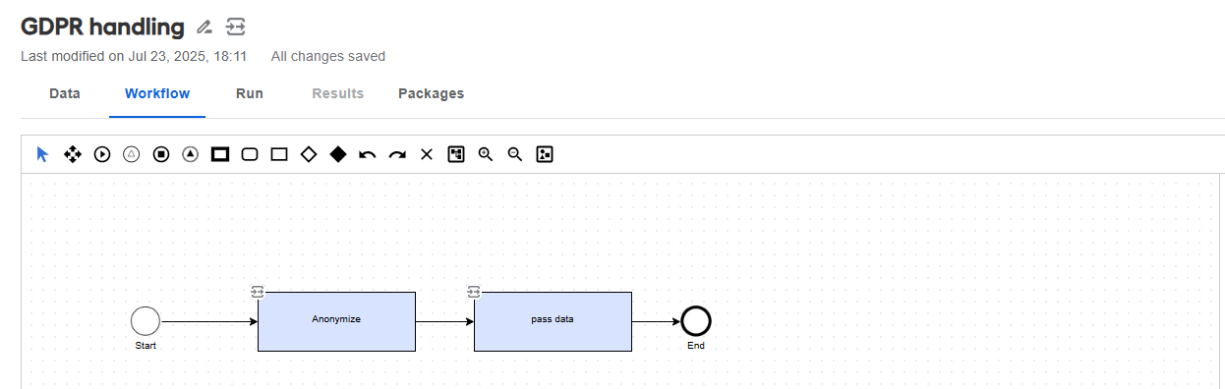Pick the thick-bordered rectangle shape

220,154
